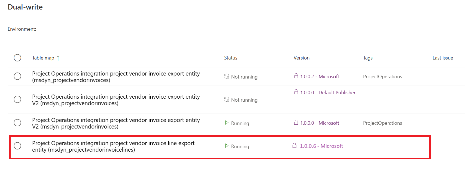Open the invoice line export entity table map
Image resolution: width=465 pixels, height=169 pixels.
click(113, 146)
